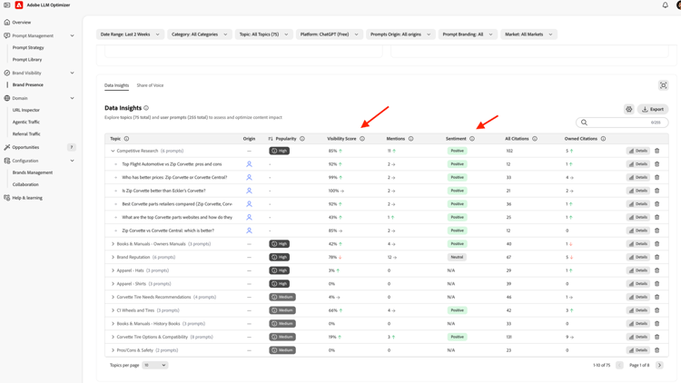Collapse the Domain sidebar section
This screenshot has width=681, height=383.
coord(72,98)
